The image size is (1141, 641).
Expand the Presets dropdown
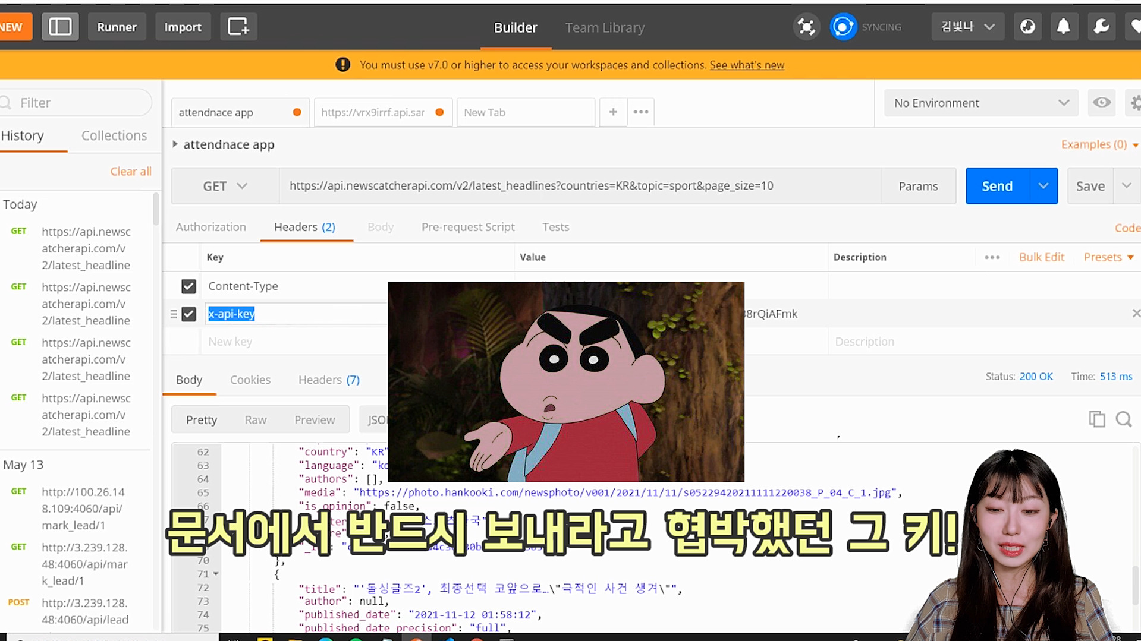point(1108,257)
